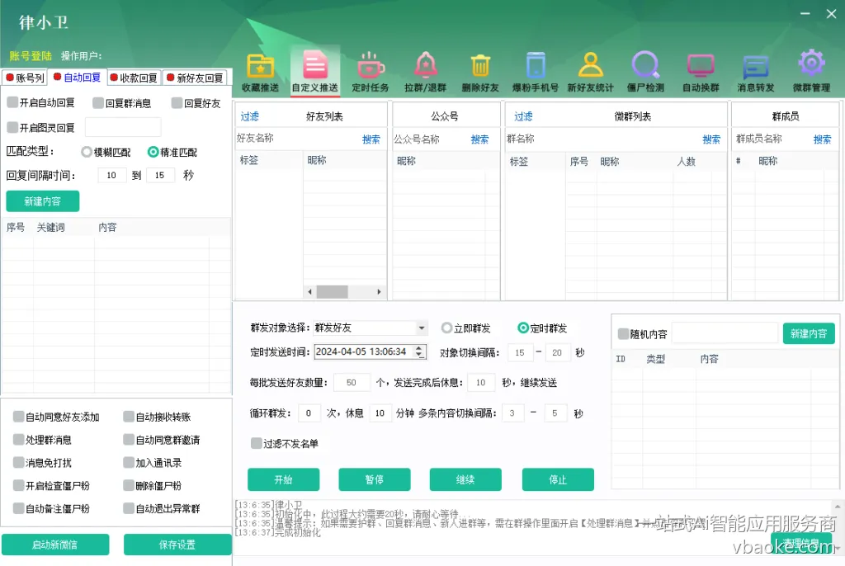Click the 随机内容 text input field
The image size is (845, 566).
click(725, 333)
